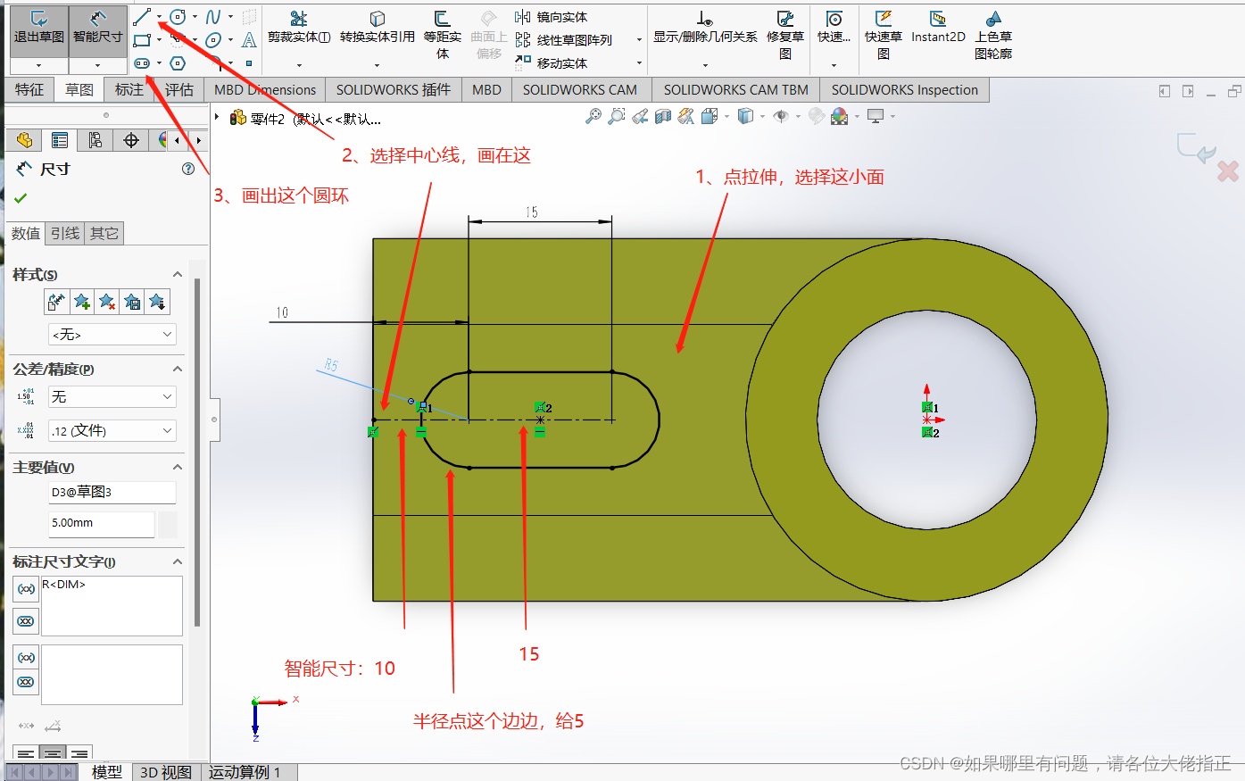Click Zoom to Fit in view toolbar
Viewport: 1245px width, 781px height.
(x=593, y=116)
